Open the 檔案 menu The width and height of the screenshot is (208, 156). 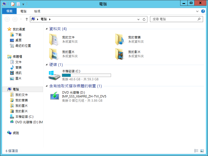(9, 11)
